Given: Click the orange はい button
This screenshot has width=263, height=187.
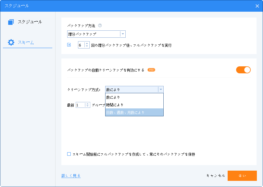Looking at the screenshot, I should coord(242,176).
